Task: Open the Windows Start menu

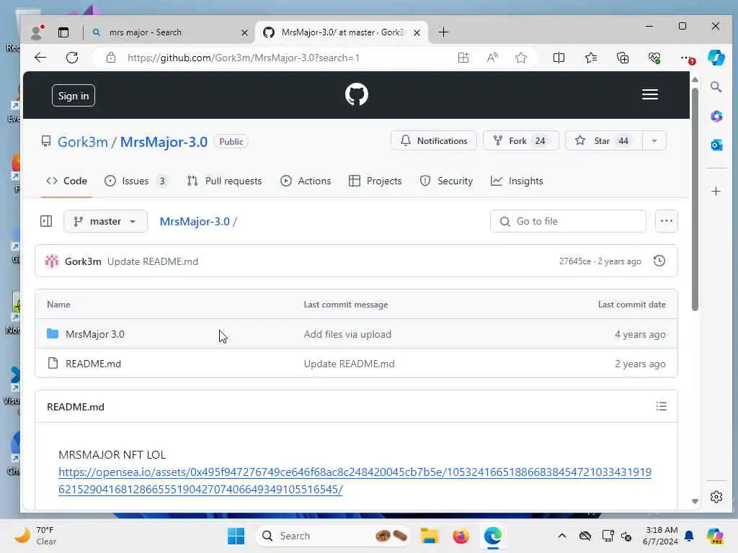Action: (x=236, y=536)
